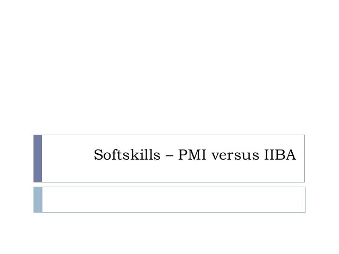Viewport: 339px width, 254px height.
Task: Click the empty space left of 'Softskills' in title box
Action: [x=66, y=158]
